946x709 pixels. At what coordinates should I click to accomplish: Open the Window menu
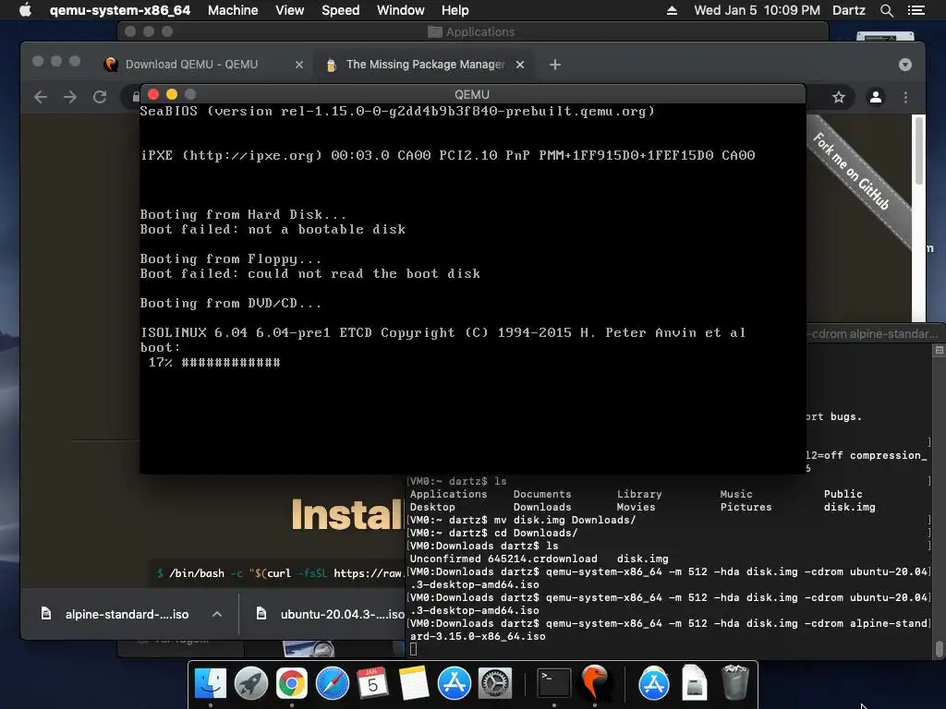401,10
